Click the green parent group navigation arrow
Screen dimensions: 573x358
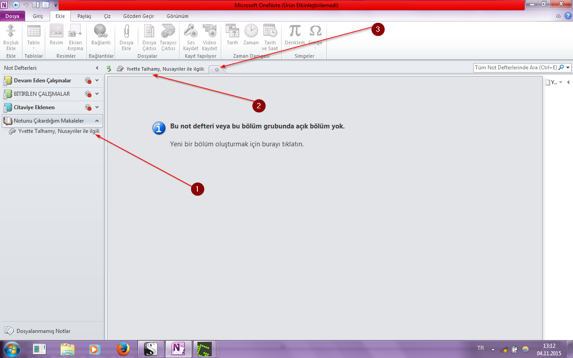[109, 68]
